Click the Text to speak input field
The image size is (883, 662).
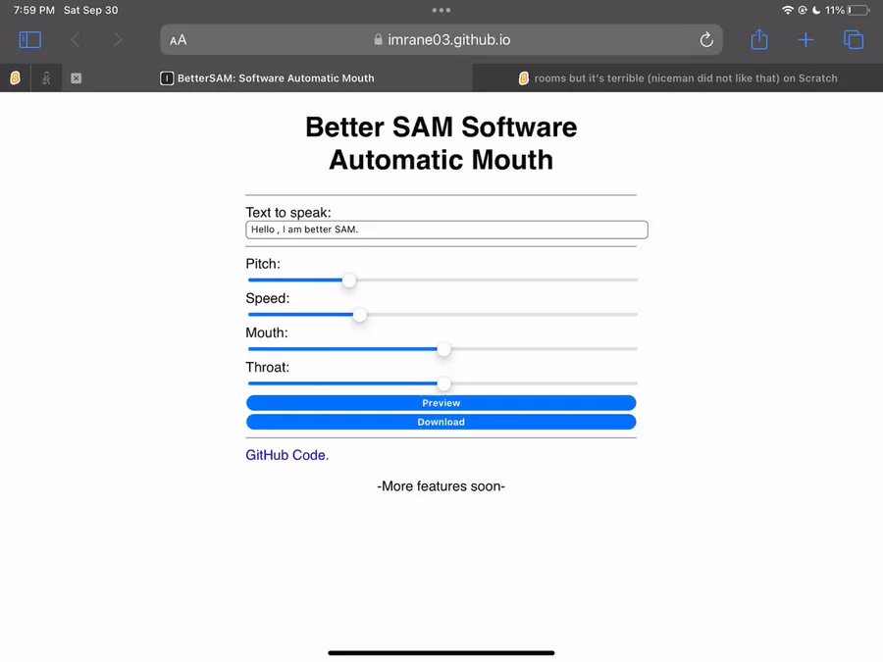pos(446,229)
